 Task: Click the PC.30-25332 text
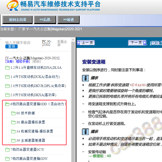coord(47,43)
